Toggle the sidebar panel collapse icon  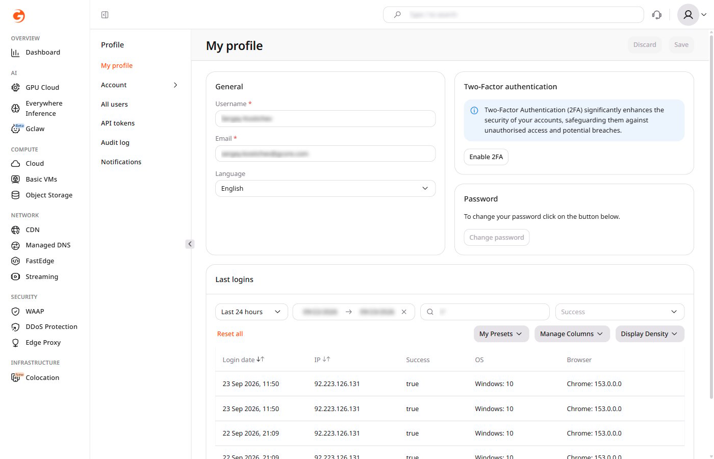(105, 15)
